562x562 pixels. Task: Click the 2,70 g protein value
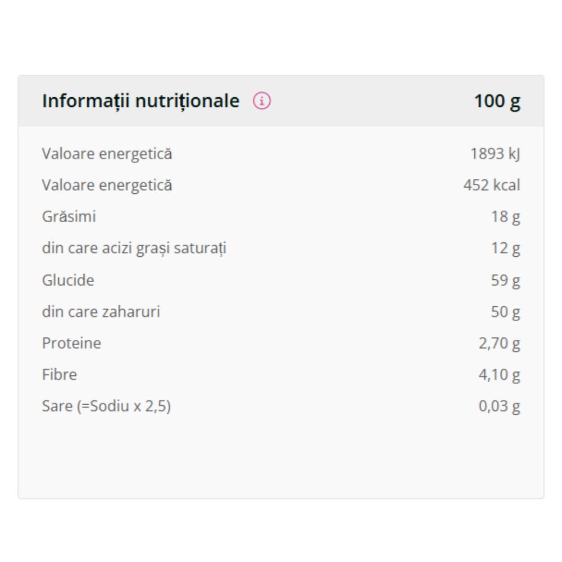tap(499, 344)
